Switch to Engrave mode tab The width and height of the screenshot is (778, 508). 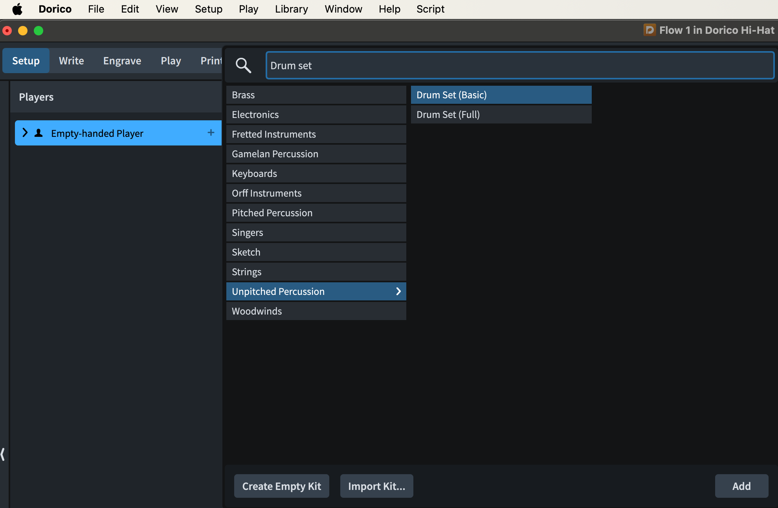coord(122,61)
